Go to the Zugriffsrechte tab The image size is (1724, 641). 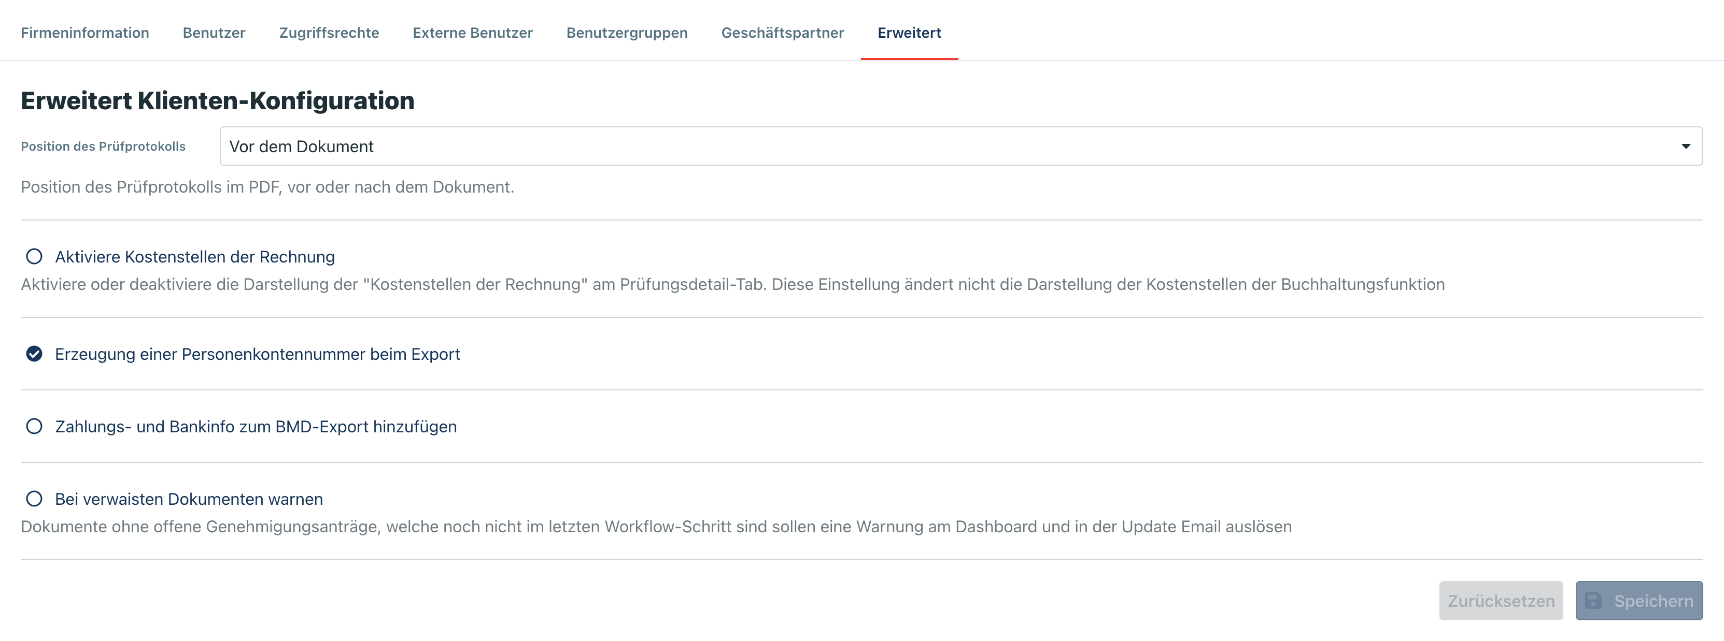(x=329, y=33)
